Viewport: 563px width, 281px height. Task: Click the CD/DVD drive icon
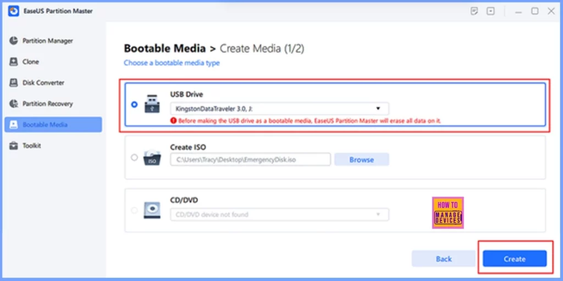coord(152,210)
